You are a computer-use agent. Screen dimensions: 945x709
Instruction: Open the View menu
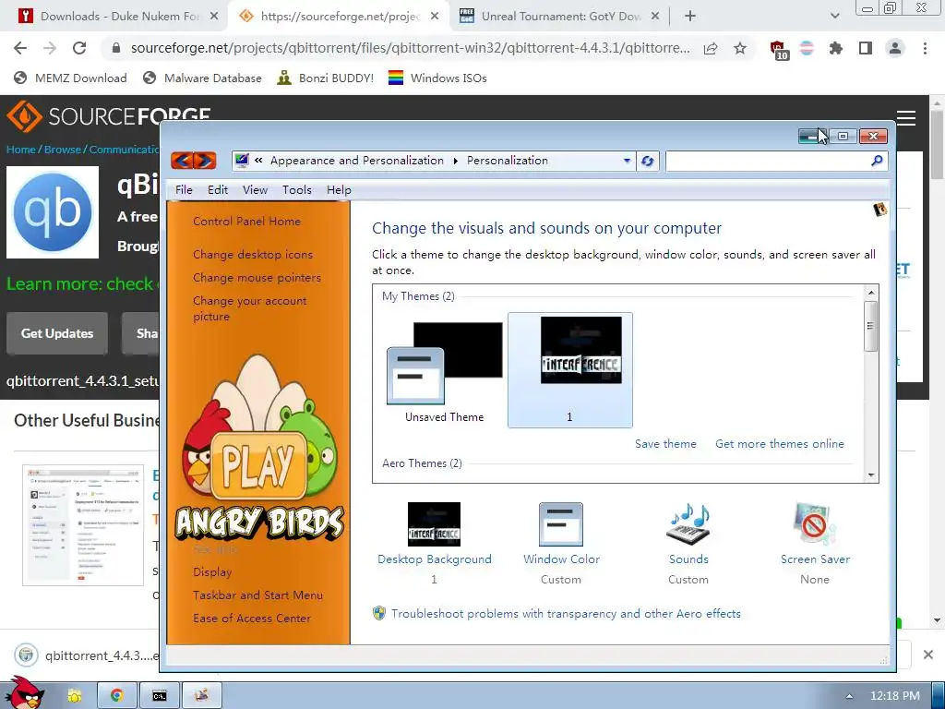[255, 190]
